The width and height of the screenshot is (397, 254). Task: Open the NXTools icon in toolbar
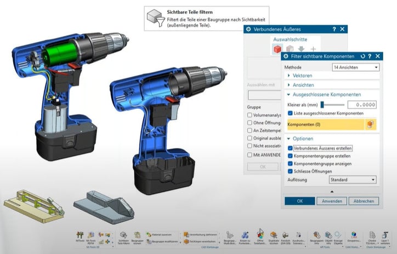click(80, 236)
